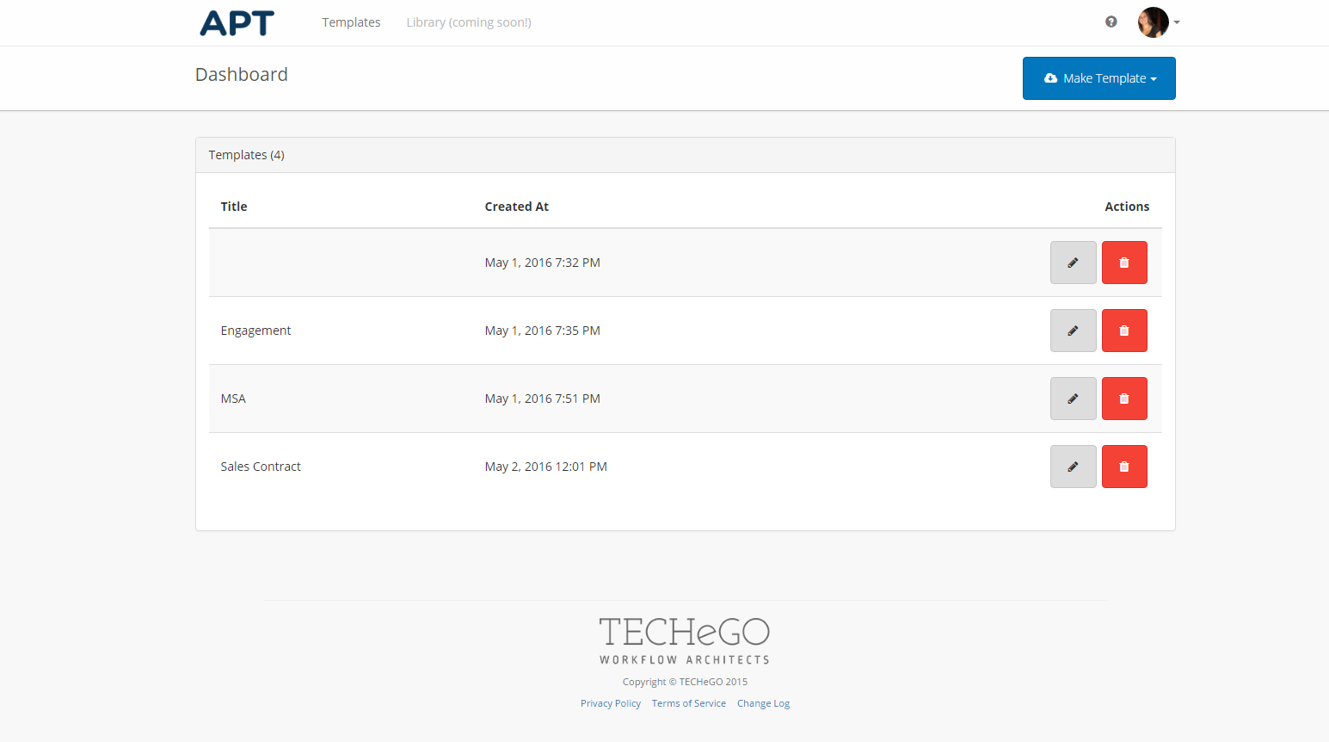The width and height of the screenshot is (1329, 742).
Task: Open the Terms of Service link
Action: [x=688, y=703]
